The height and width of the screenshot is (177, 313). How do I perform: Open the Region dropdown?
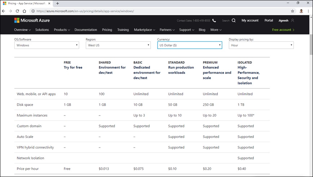pyautogui.click(x=118, y=45)
